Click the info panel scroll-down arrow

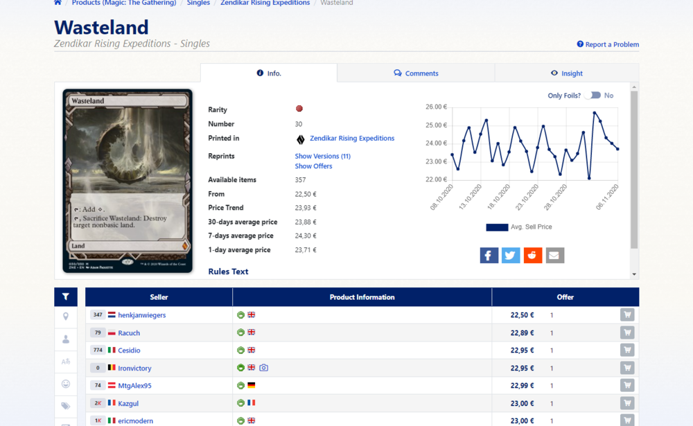coord(633,274)
